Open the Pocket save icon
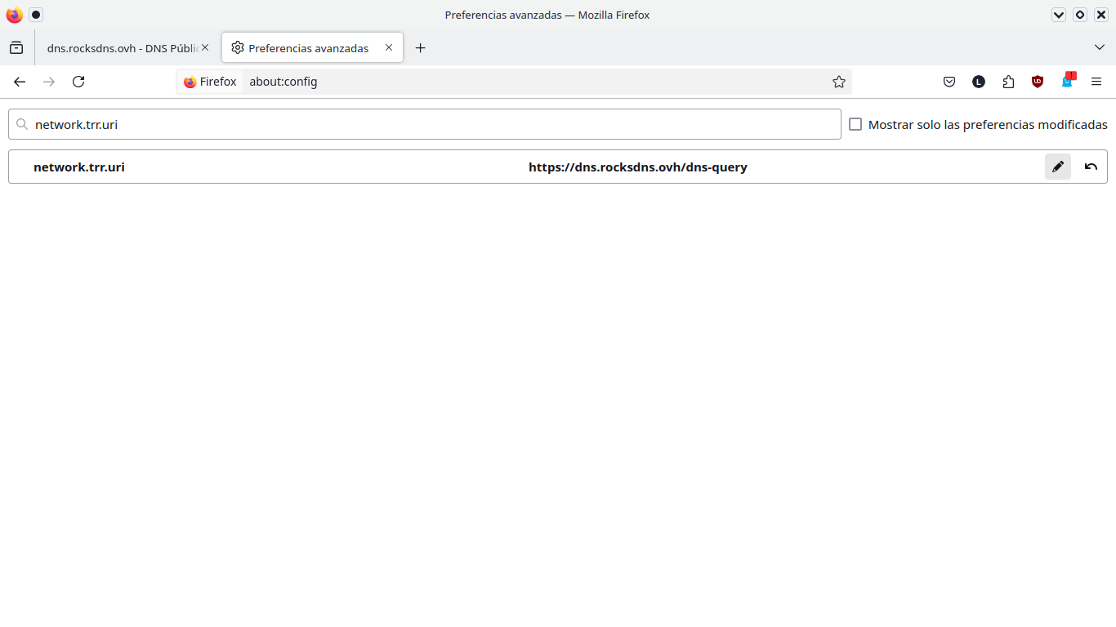The width and height of the screenshot is (1116, 627). point(949,82)
